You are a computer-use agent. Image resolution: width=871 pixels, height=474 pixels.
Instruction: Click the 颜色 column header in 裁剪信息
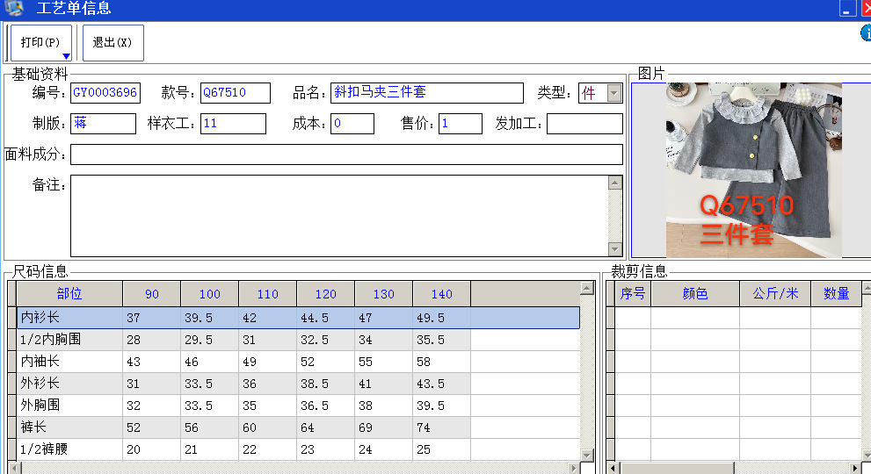695,293
